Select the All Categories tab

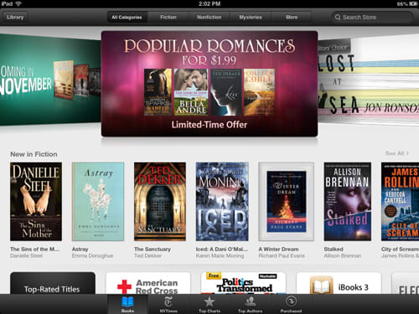pyautogui.click(x=127, y=18)
